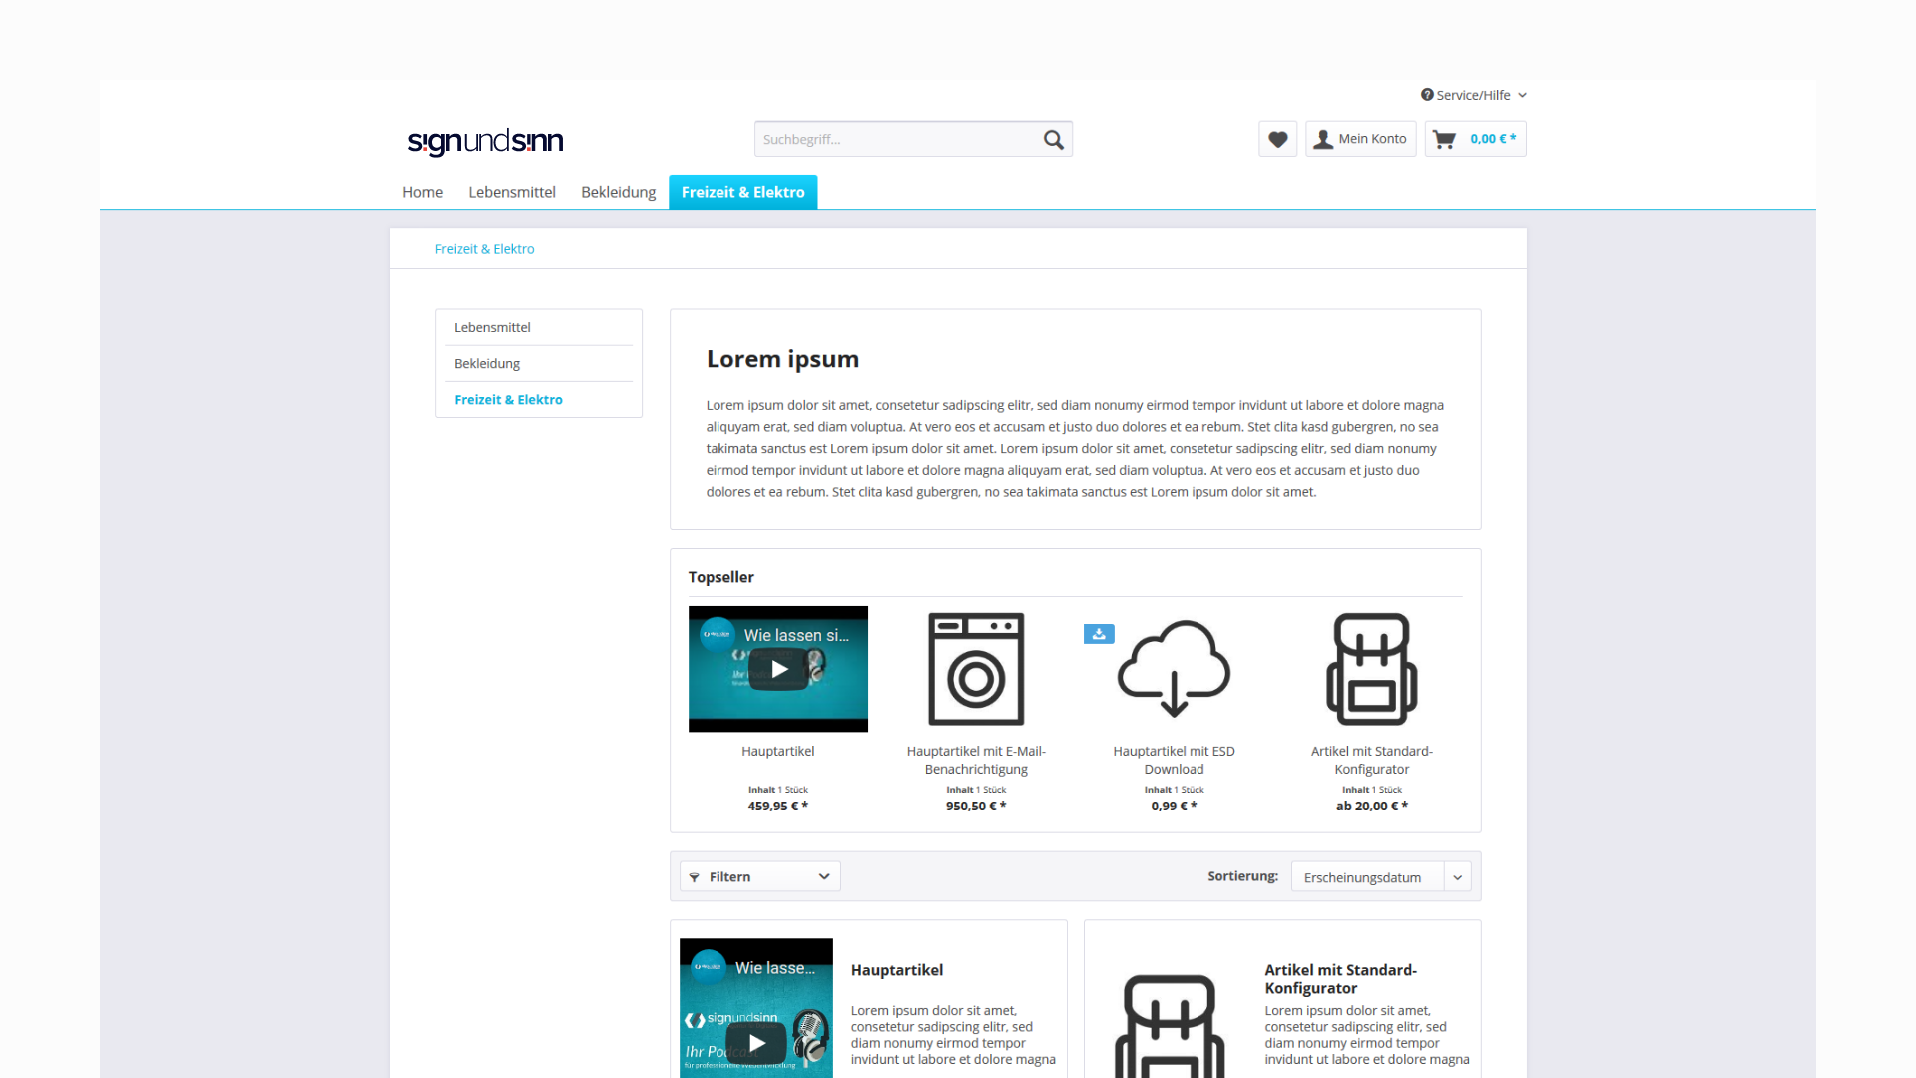The width and height of the screenshot is (1916, 1078).
Task: Click the 'Wie lassen si...' video title
Action: [796, 635]
